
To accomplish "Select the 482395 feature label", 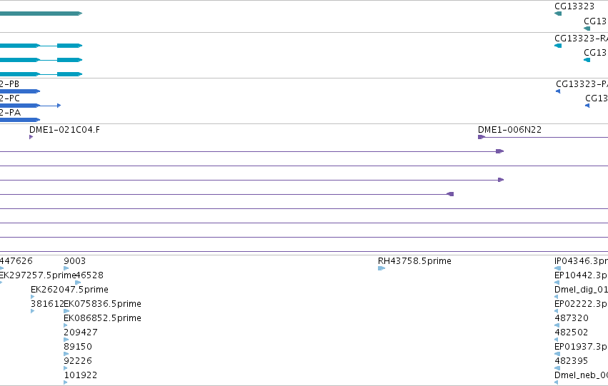I will pos(572,361).
